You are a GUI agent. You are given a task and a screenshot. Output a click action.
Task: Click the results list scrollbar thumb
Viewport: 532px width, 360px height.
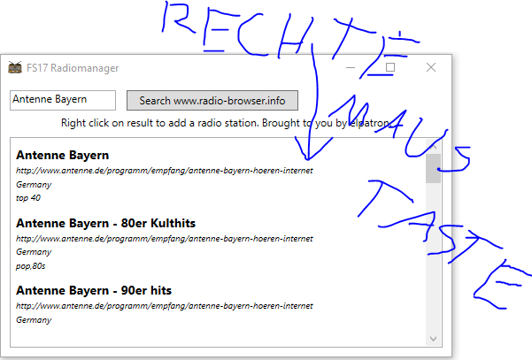[x=433, y=168]
